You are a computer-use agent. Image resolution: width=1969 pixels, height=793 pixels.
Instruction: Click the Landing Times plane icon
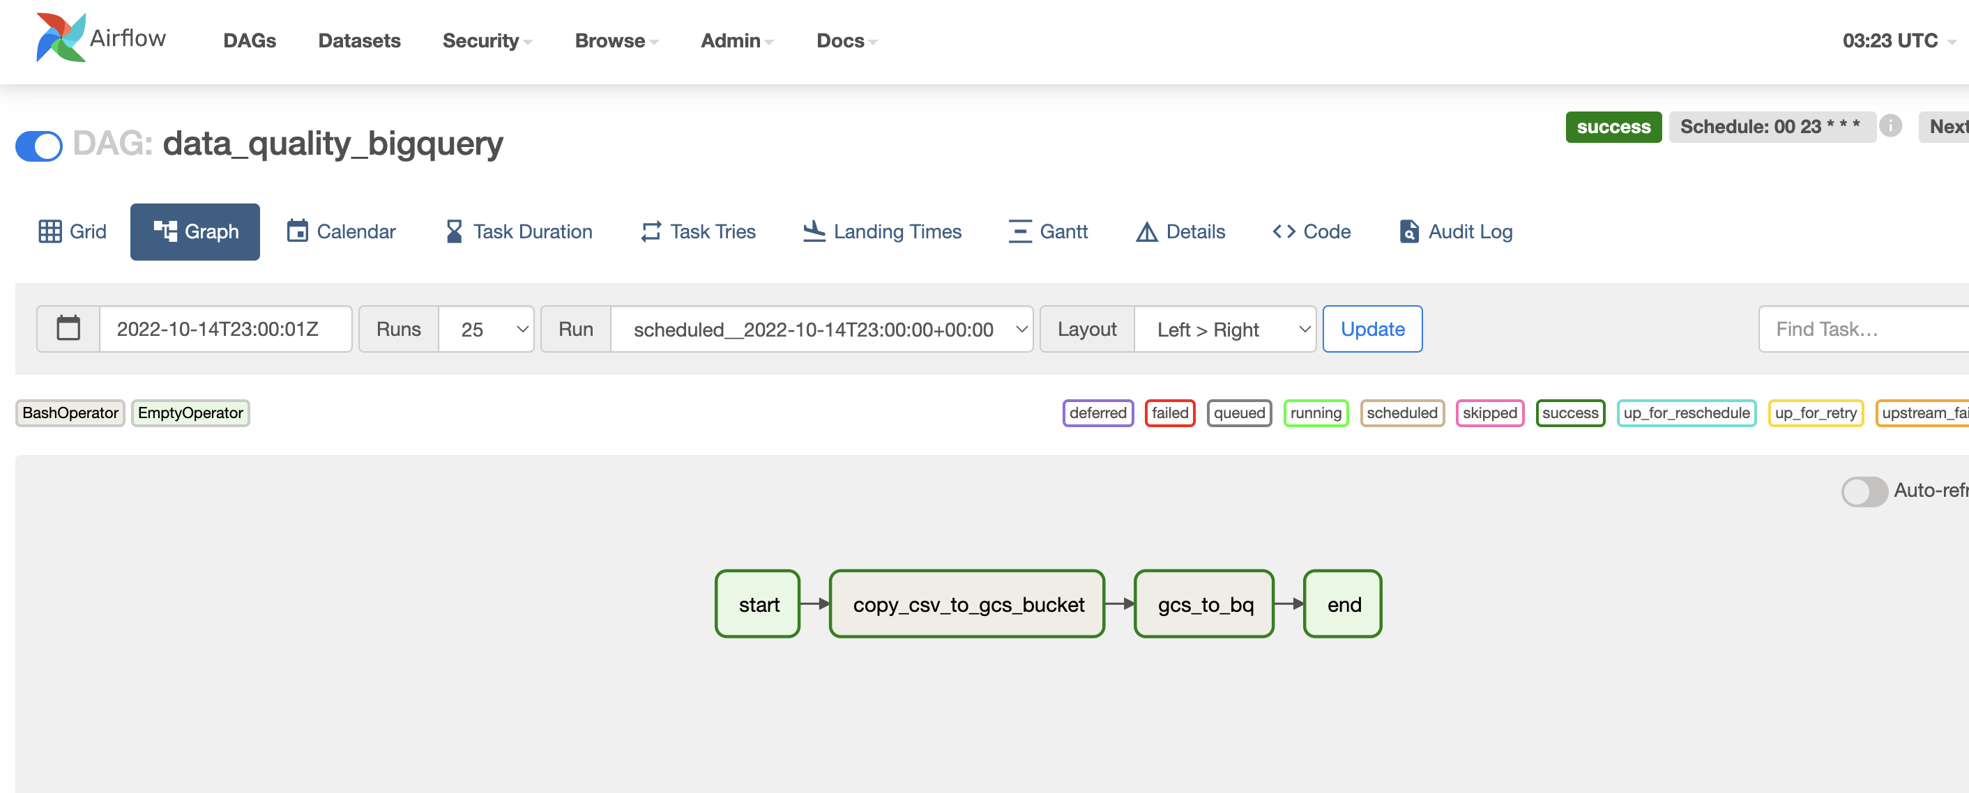pos(814,231)
